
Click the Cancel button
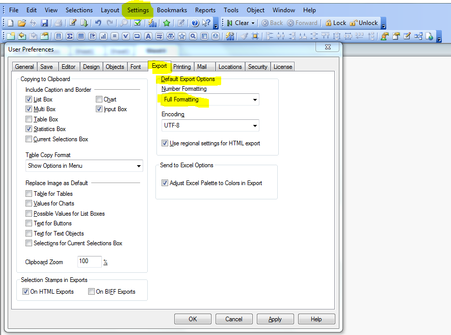click(x=234, y=319)
